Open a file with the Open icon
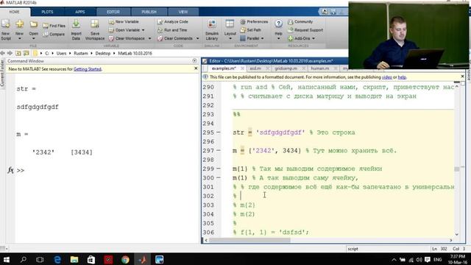 point(34,24)
